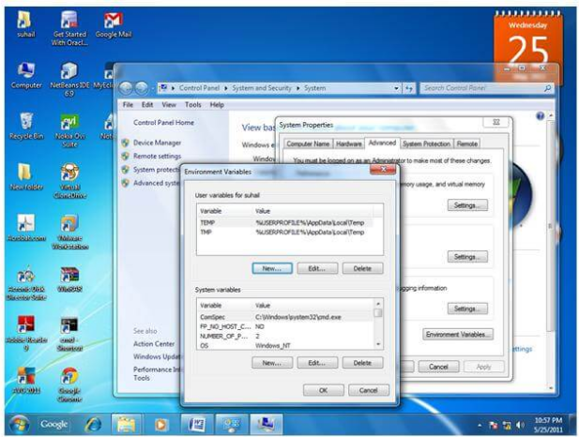
Task: Open the Google Mail desktop shortcut
Action: point(113,24)
